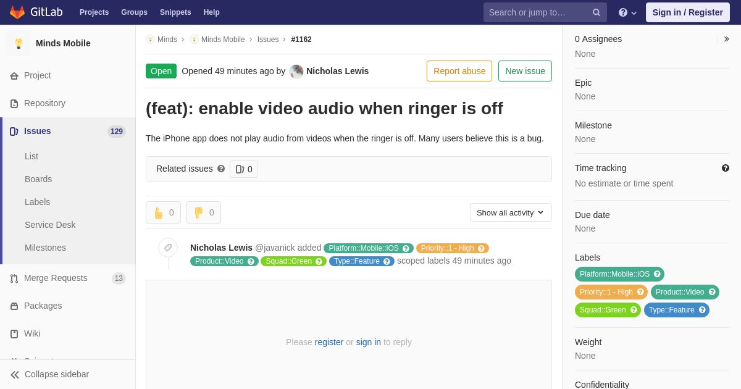Image resolution: width=741 pixels, height=389 pixels.
Task: Open the Projects top menu
Action: pos(94,12)
